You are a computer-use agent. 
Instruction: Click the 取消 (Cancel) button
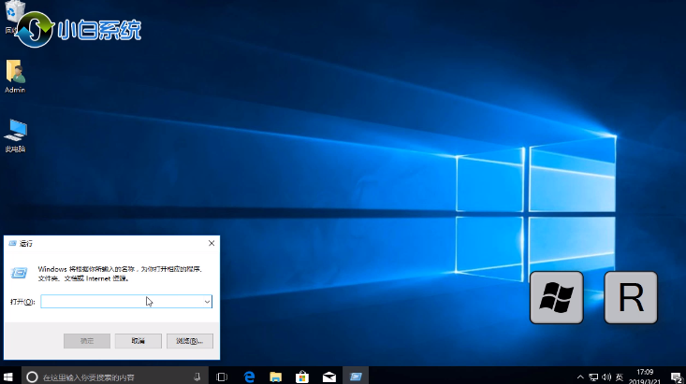click(138, 341)
